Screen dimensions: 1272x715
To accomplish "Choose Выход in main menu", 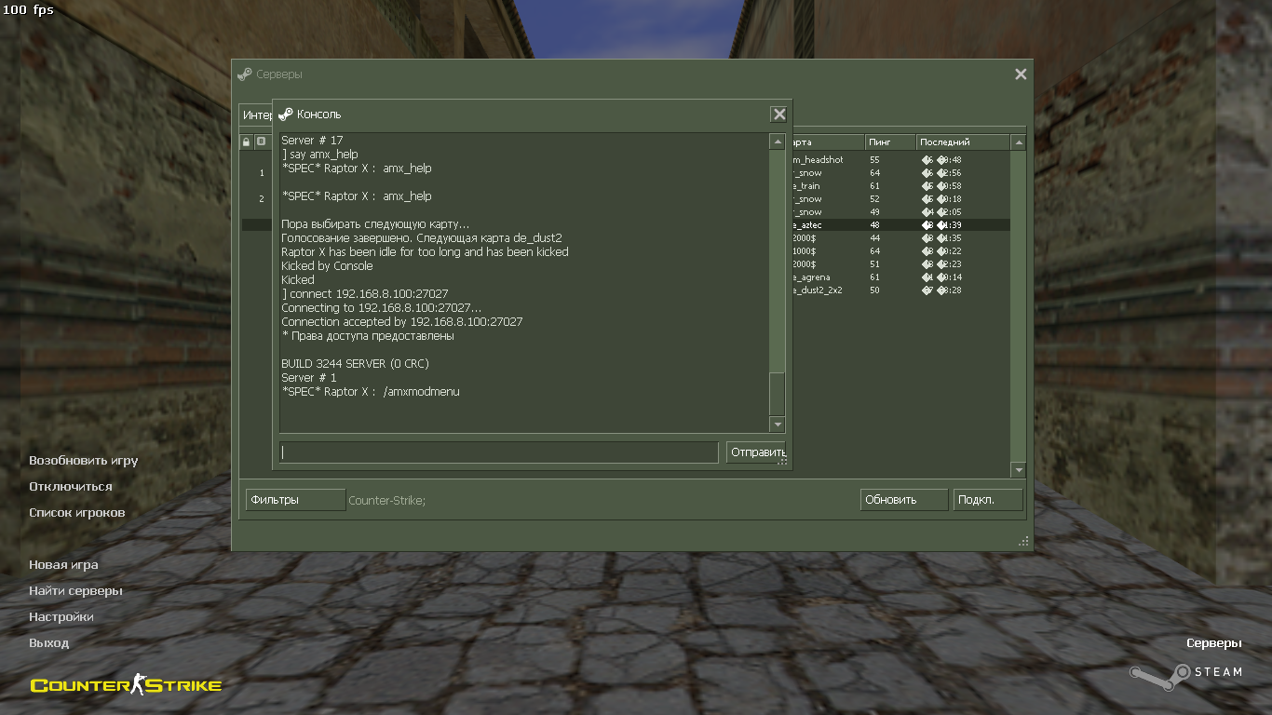I will 48,643.
